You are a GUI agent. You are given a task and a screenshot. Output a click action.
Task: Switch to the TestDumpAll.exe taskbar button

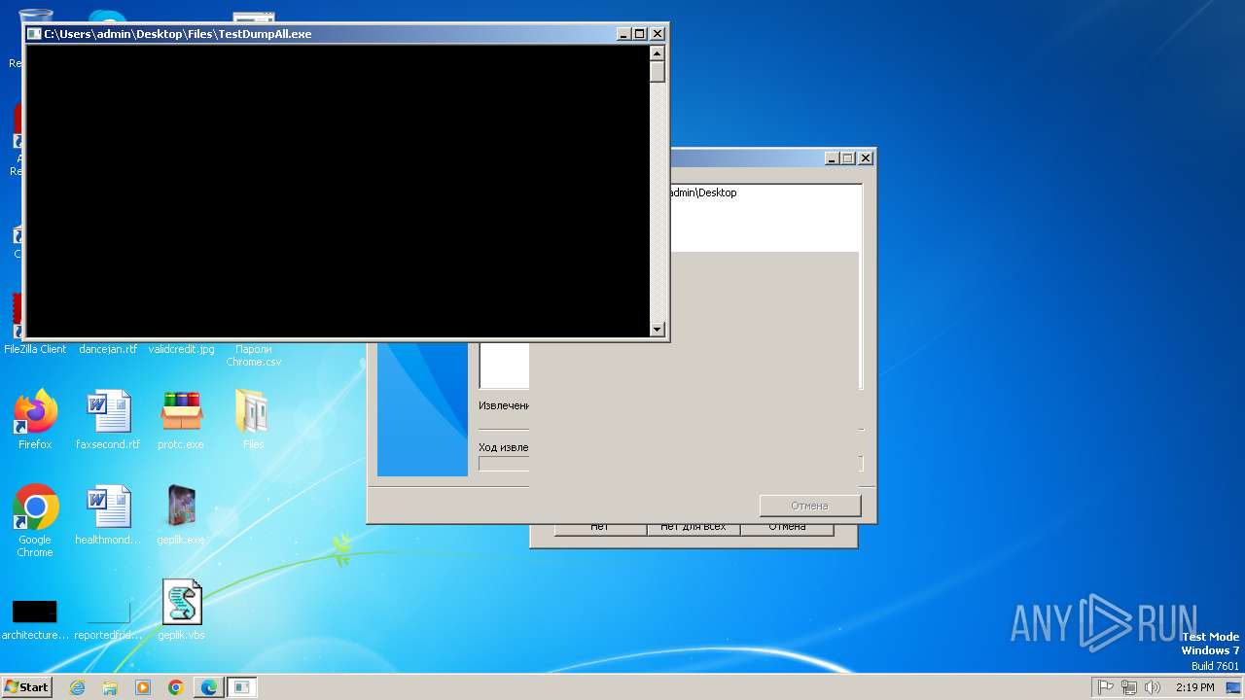click(241, 687)
